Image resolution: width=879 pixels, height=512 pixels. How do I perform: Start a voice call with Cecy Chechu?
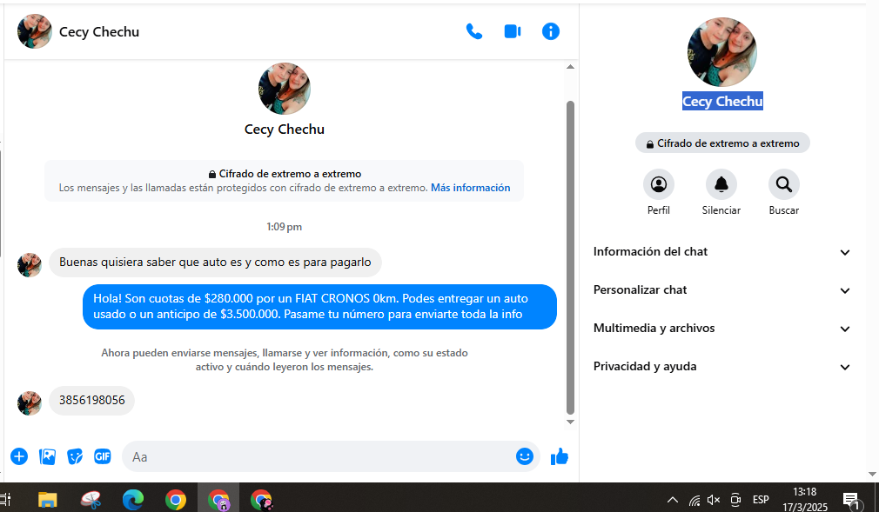tap(474, 31)
